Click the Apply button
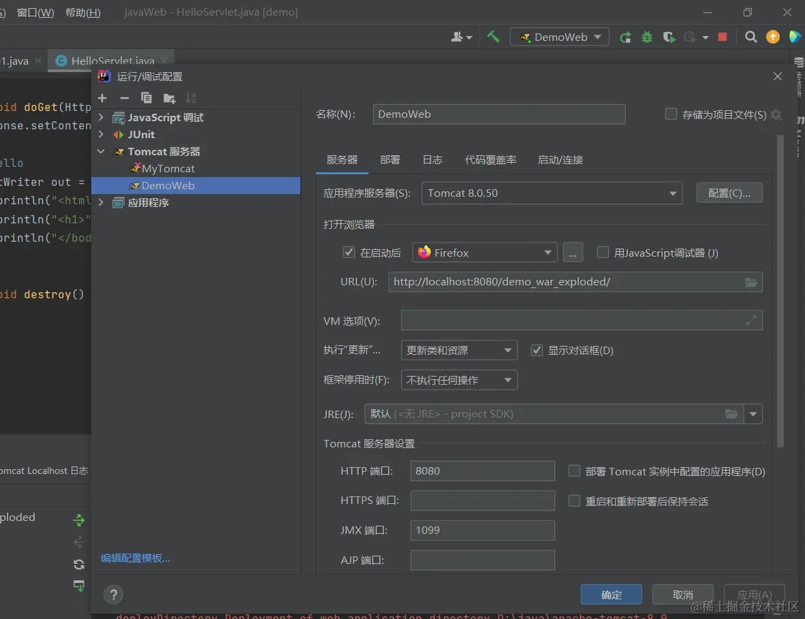The height and width of the screenshot is (619, 805). coord(754,594)
